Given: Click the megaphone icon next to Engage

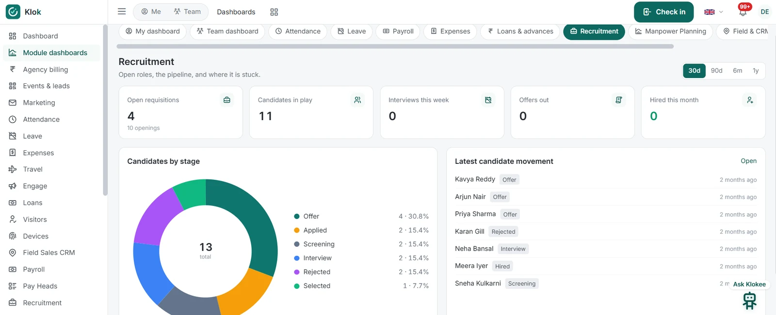Looking at the screenshot, I should [13, 186].
